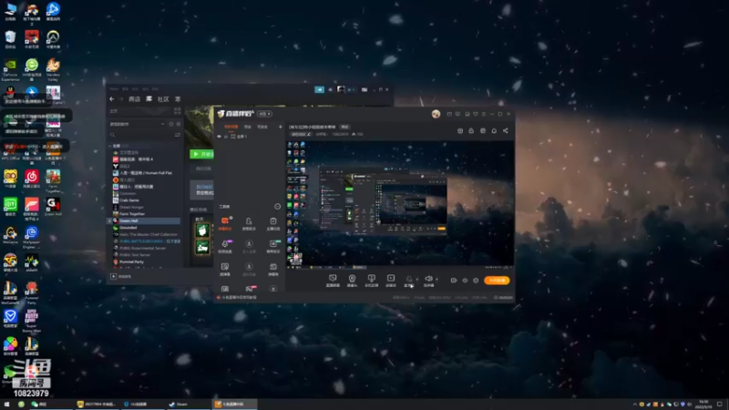Open the voice toolbox icon with purple badge
The height and width of the screenshot is (410, 729).
coord(225,246)
